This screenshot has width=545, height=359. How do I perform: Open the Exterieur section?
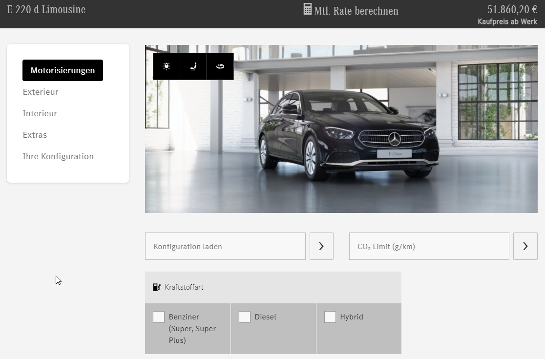pos(41,92)
